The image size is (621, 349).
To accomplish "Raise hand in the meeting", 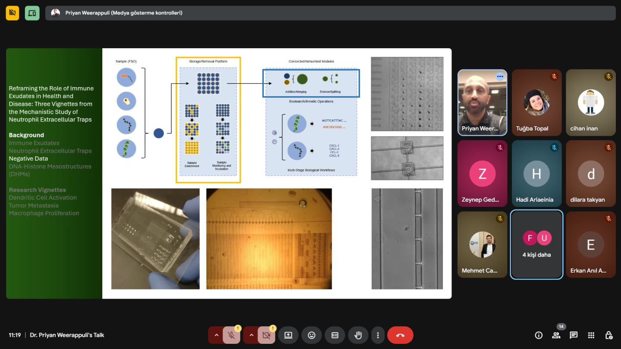I will (x=358, y=335).
